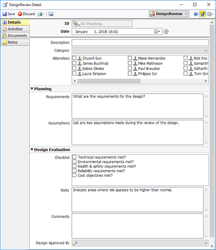This screenshot has width=216, height=250.
Task: Click the Requirements box scroll down arrow
Action: click(206, 116)
